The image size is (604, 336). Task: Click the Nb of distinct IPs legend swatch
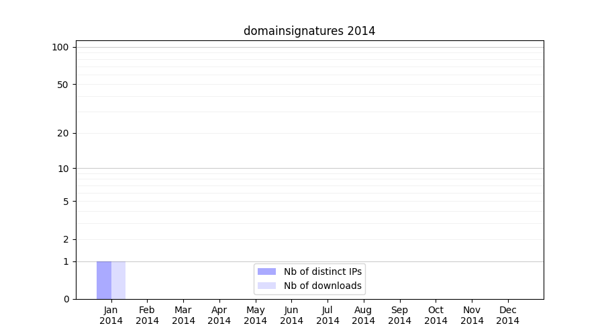(x=266, y=271)
